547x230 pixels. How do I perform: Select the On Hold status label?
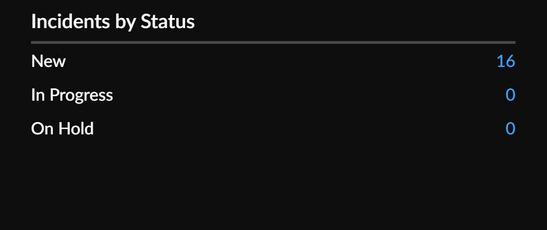[x=62, y=129]
